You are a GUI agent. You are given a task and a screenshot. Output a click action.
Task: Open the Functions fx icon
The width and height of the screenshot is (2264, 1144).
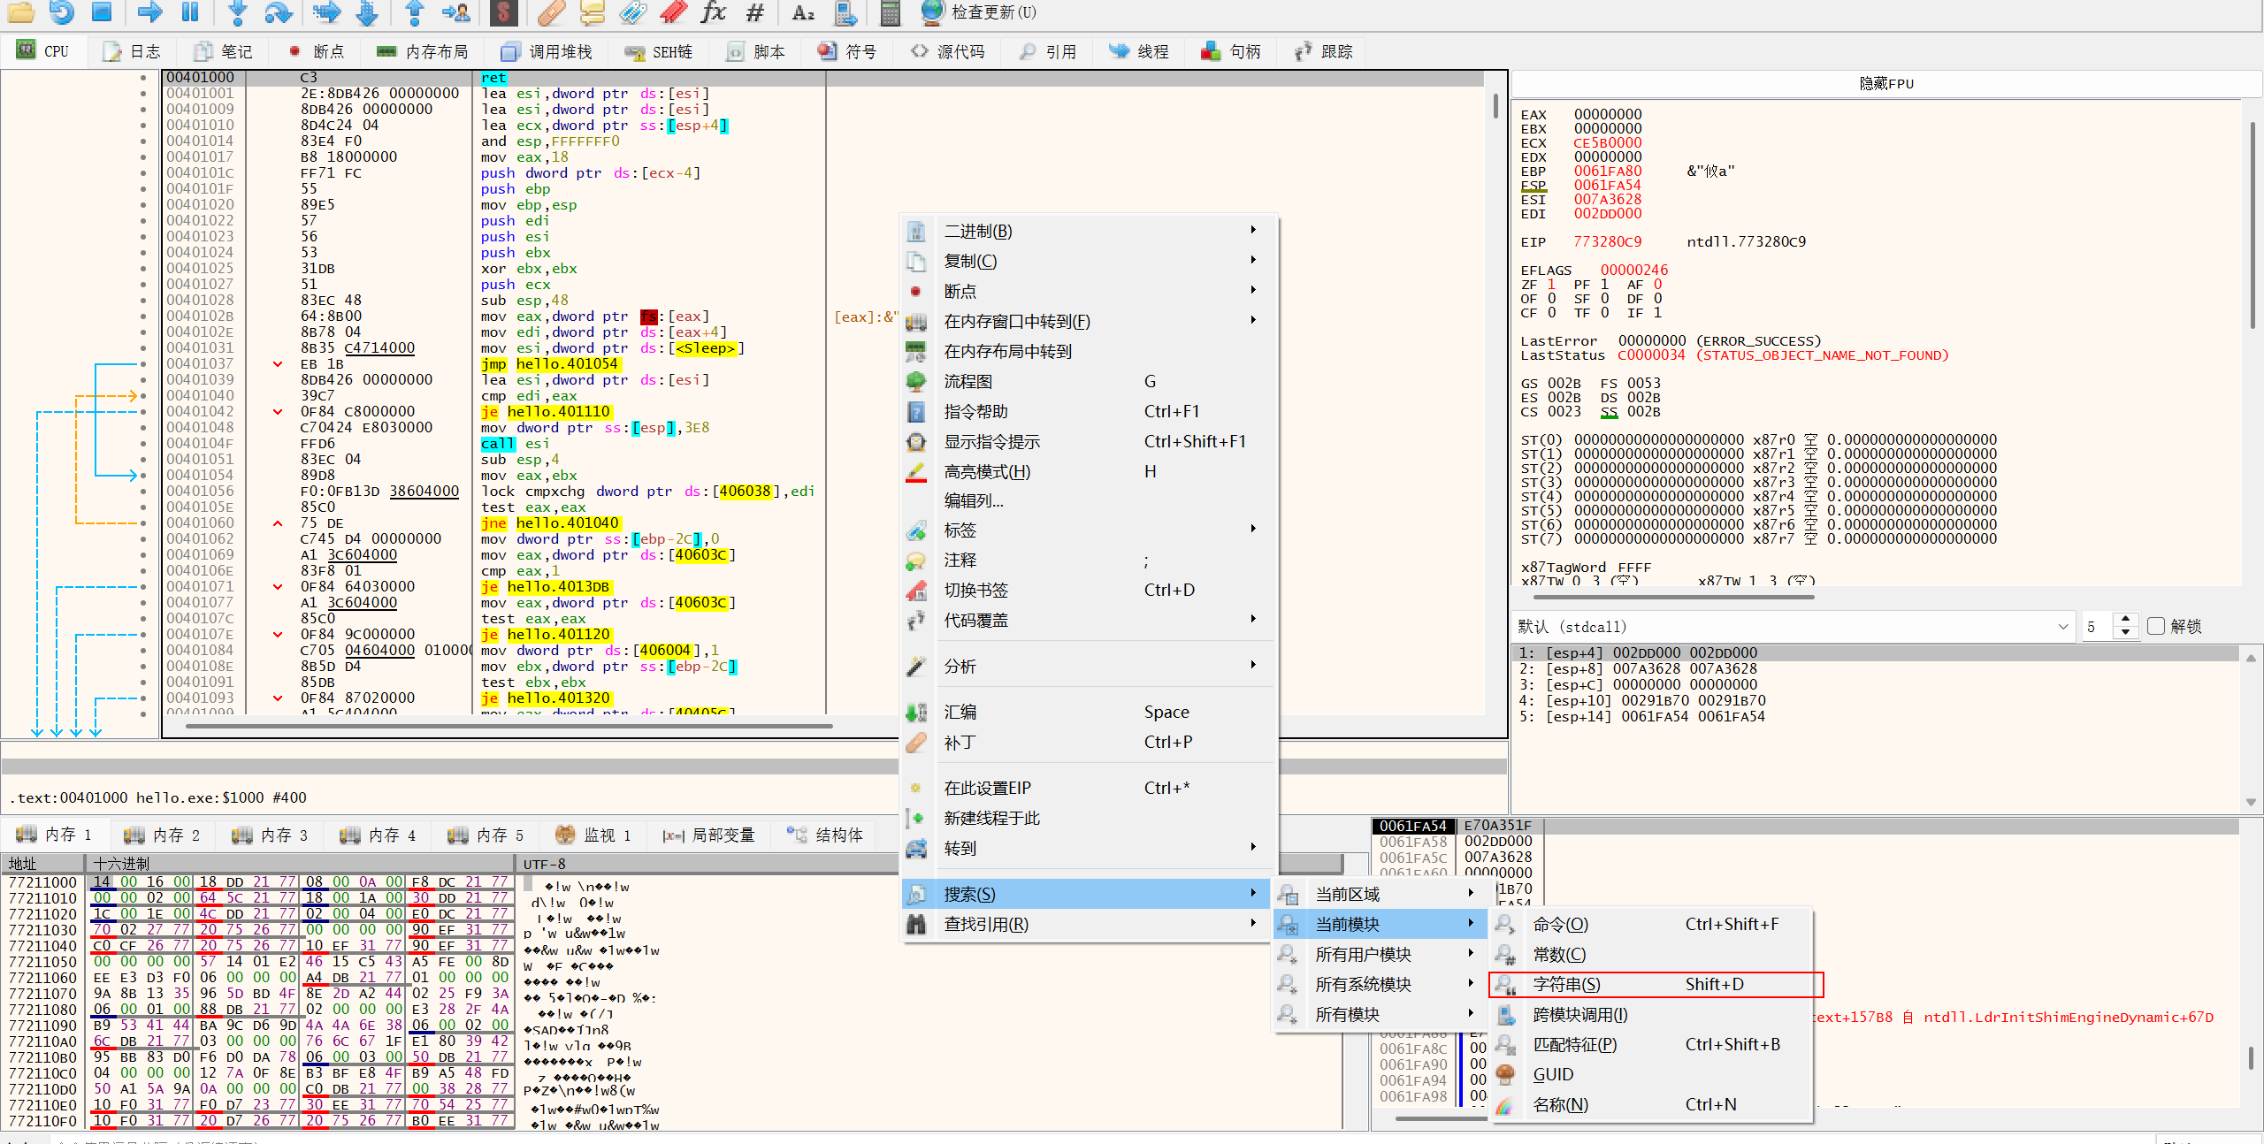tap(713, 11)
